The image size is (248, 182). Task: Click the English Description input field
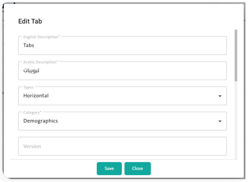tap(122, 46)
